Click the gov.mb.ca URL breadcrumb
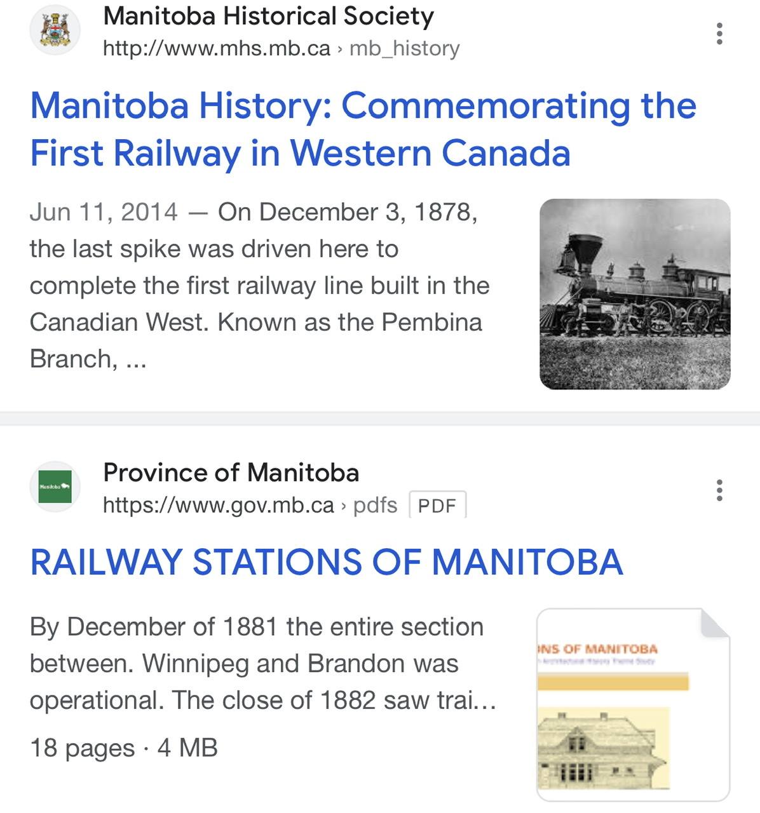 218,505
